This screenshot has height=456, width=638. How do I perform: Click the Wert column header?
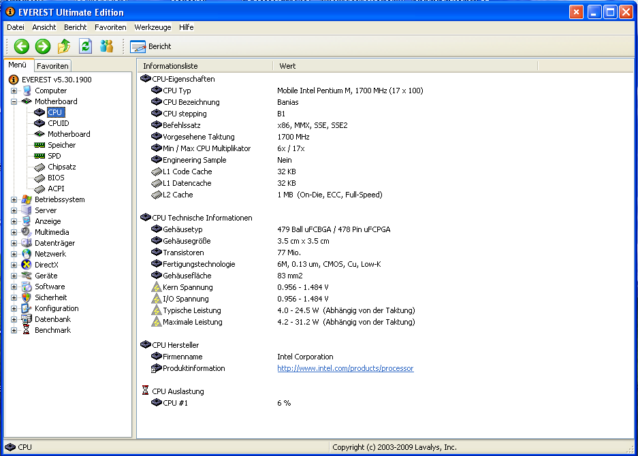coord(405,66)
